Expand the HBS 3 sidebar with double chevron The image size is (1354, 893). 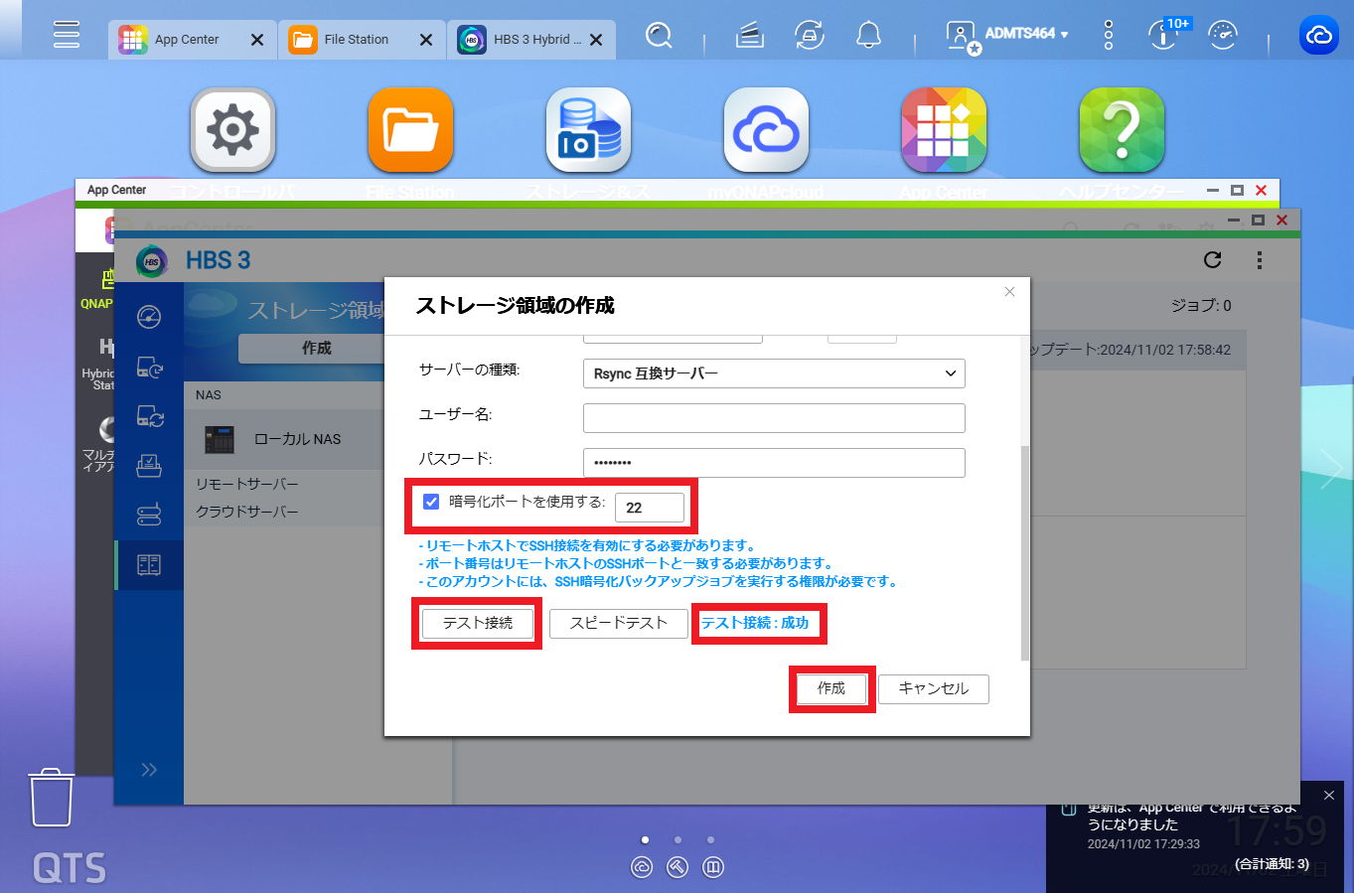[x=149, y=770]
